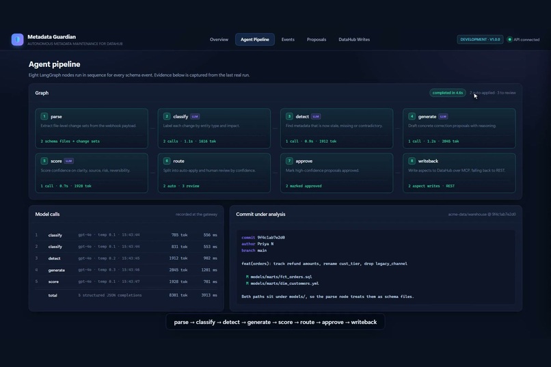551x367 pixels.
Task: Click the LLM tag on score node
Action: pyautogui.click(x=69, y=161)
